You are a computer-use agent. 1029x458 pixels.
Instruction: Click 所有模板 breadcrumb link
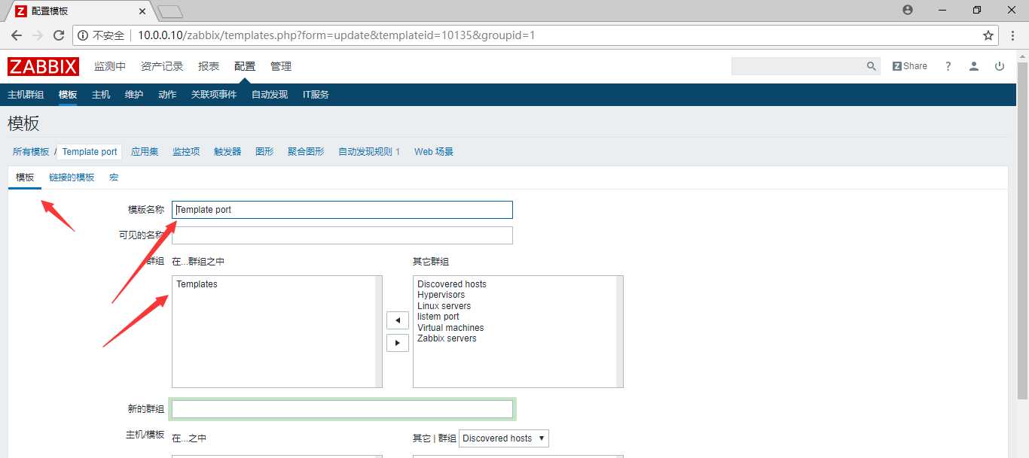[x=31, y=152]
